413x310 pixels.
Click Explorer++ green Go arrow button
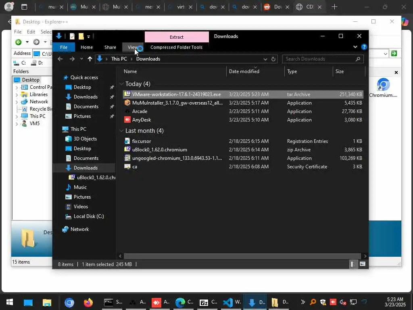click(394, 54)
